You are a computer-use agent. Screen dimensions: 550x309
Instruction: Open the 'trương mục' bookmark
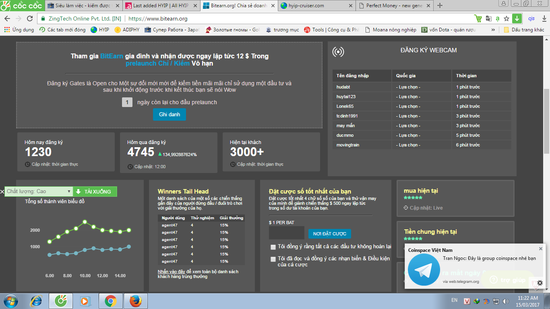(x=282, y=30)
